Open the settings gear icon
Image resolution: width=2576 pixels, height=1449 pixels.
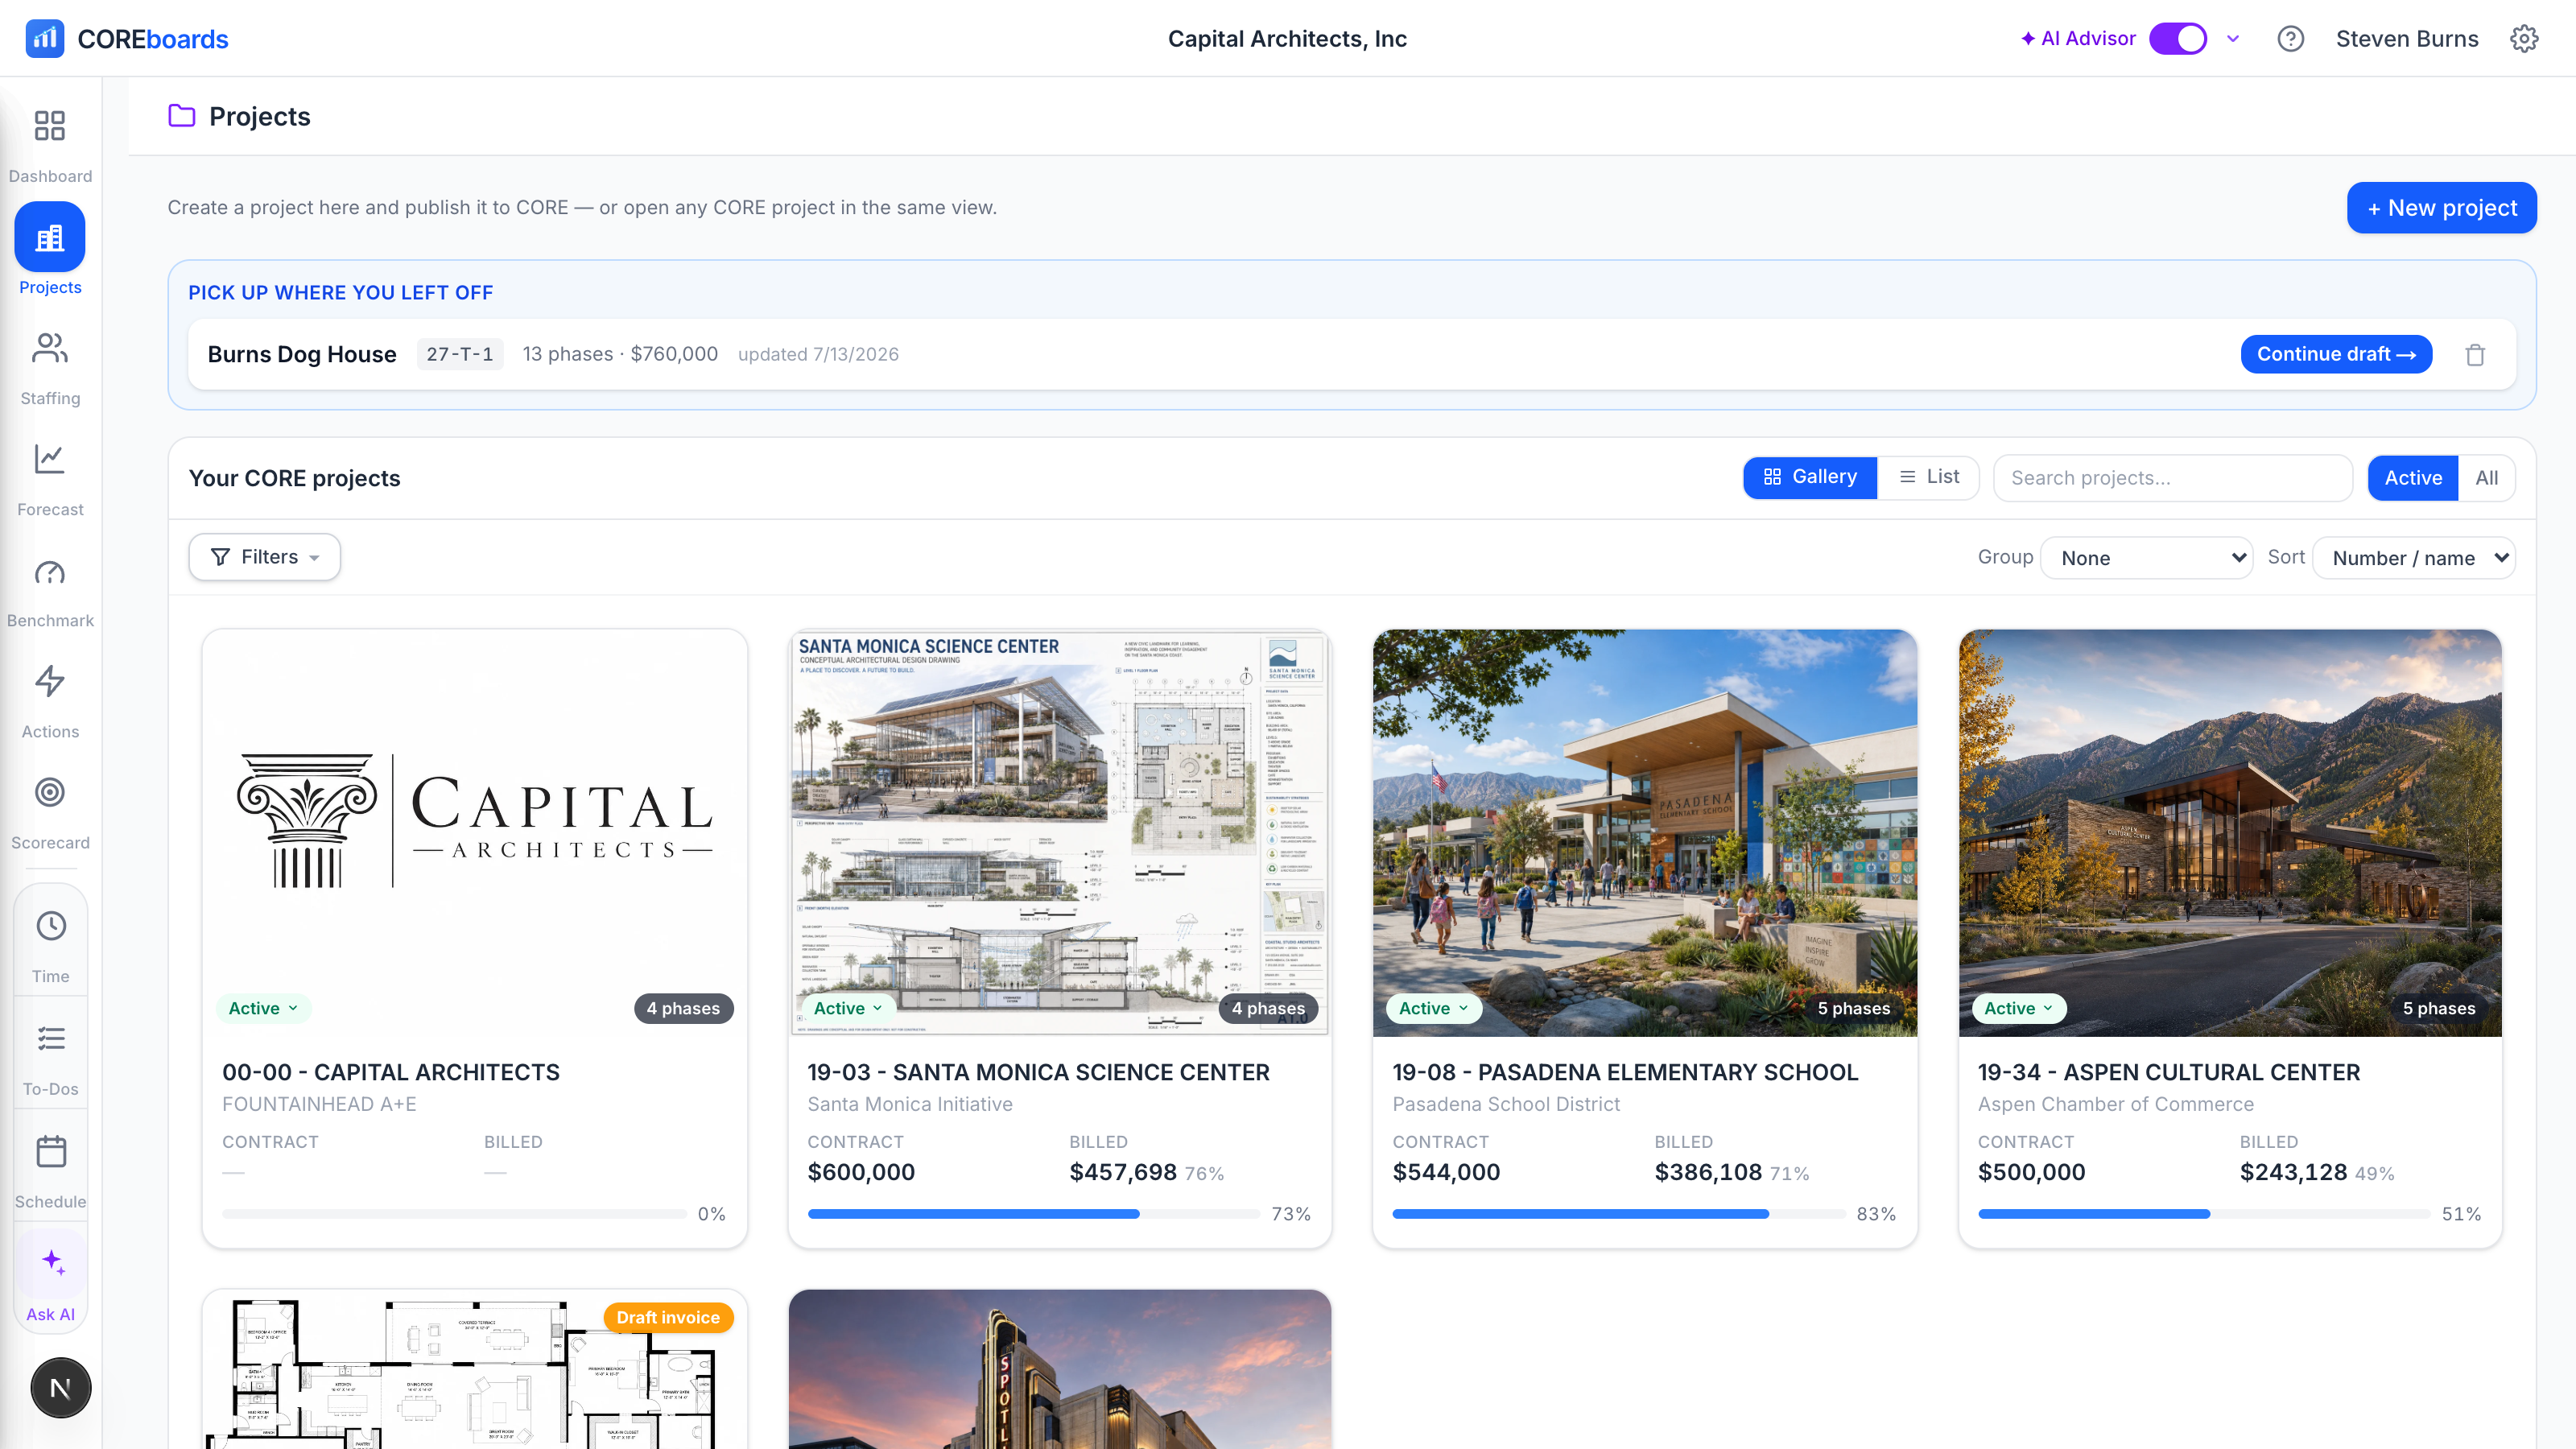2524,39
